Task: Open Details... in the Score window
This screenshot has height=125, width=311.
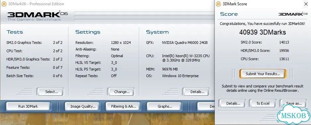Action: point(232,103)
